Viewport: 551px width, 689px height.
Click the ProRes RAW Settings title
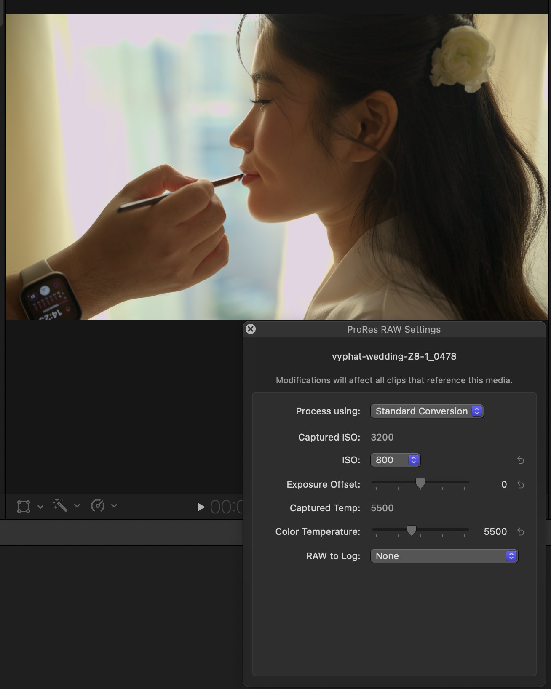point(394,329)
